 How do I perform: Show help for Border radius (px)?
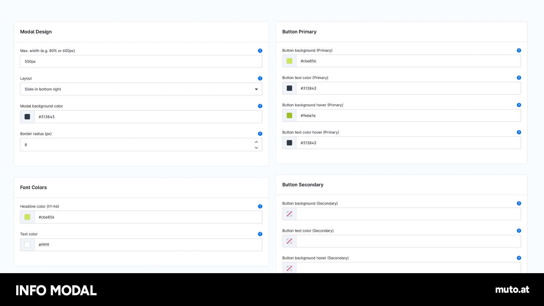pos(260,134)
